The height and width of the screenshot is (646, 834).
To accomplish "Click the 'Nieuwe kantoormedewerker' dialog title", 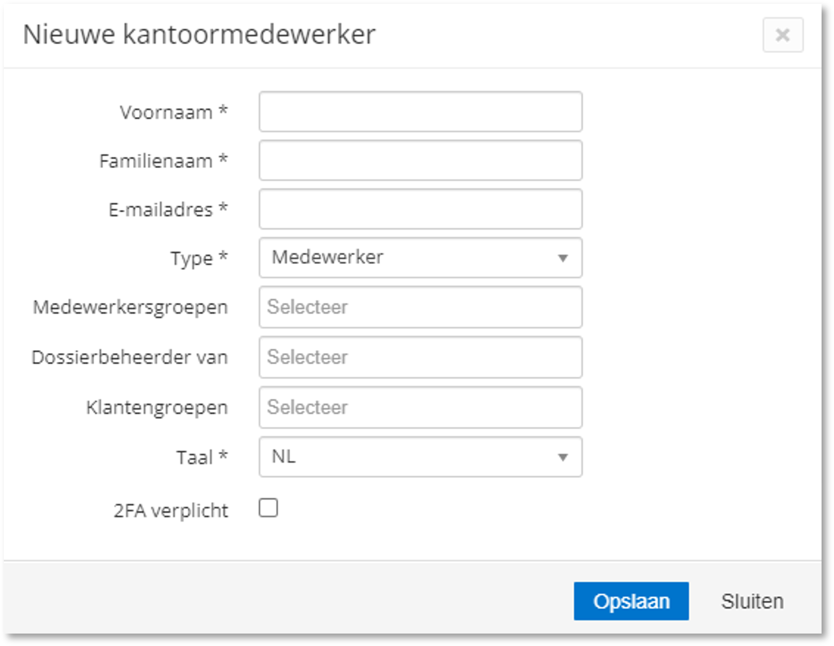I will pyautogui.click(x=199, y=34).
